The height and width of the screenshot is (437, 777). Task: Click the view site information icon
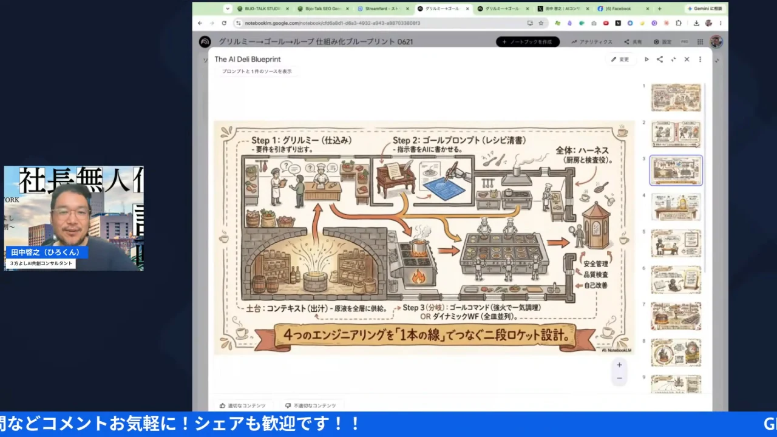coord(239,23)
